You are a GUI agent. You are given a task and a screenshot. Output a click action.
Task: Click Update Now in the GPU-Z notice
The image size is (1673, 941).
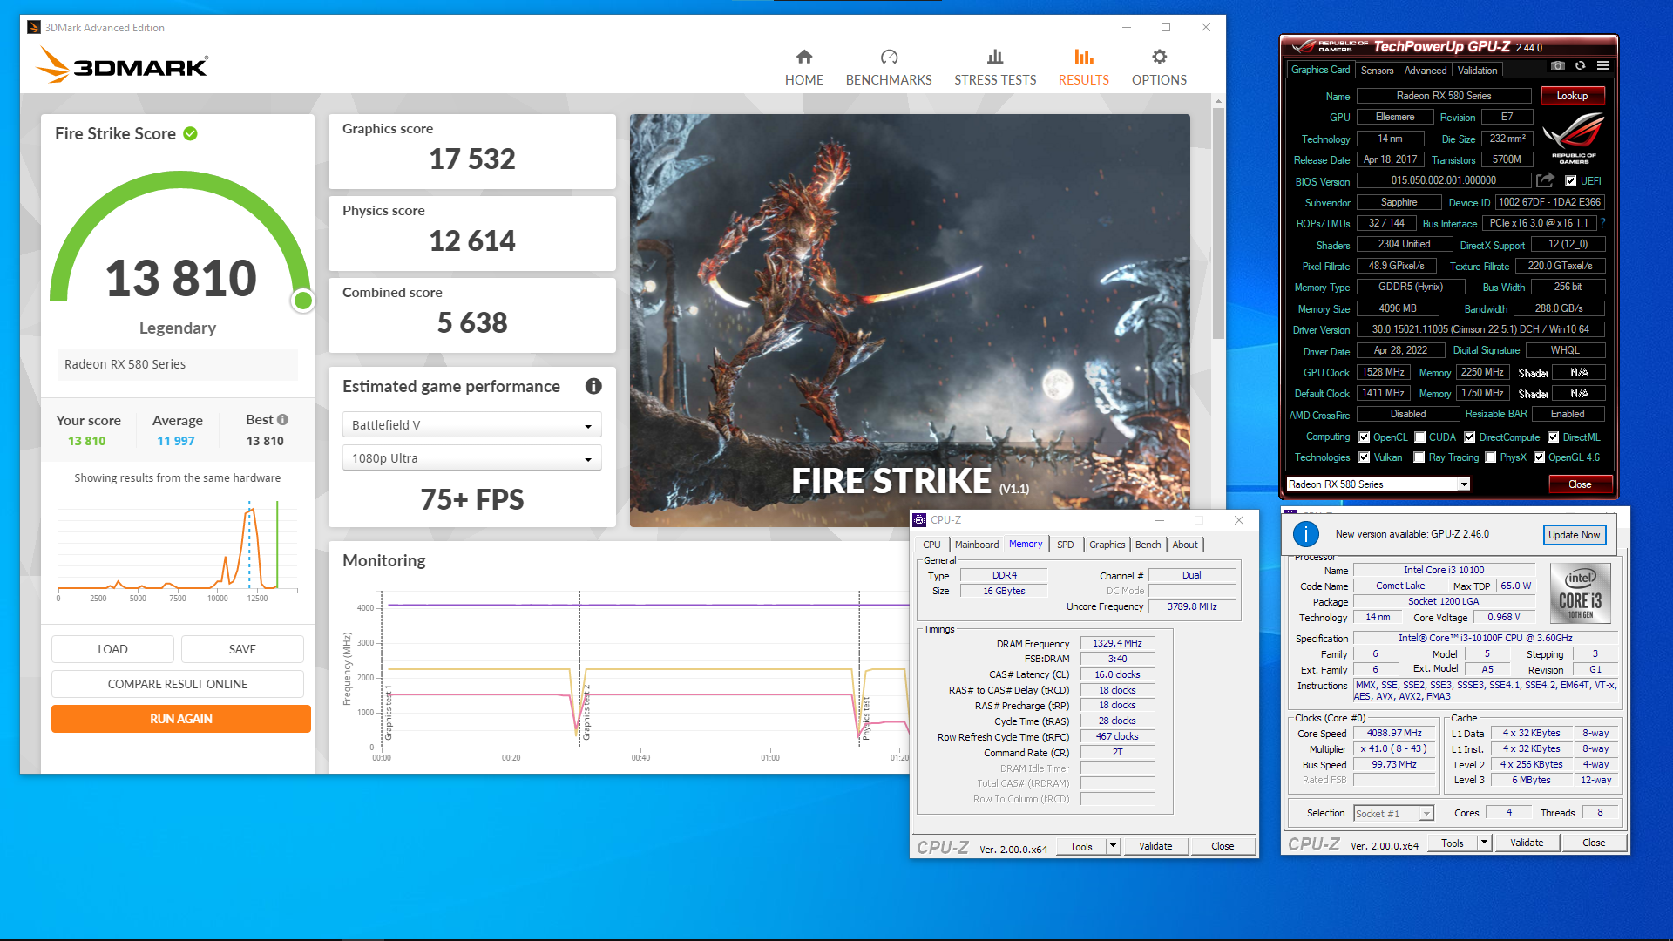(1574, 535)
